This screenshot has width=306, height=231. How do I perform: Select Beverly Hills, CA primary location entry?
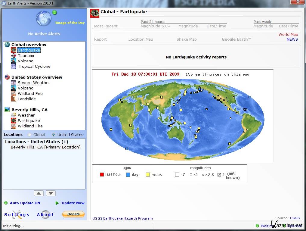tap(45, 147)
